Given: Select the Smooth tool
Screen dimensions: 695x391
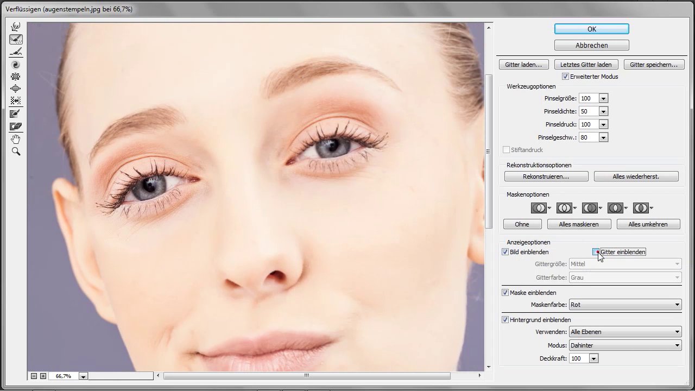Looking at the screenshot, I should tap(16, 52).
